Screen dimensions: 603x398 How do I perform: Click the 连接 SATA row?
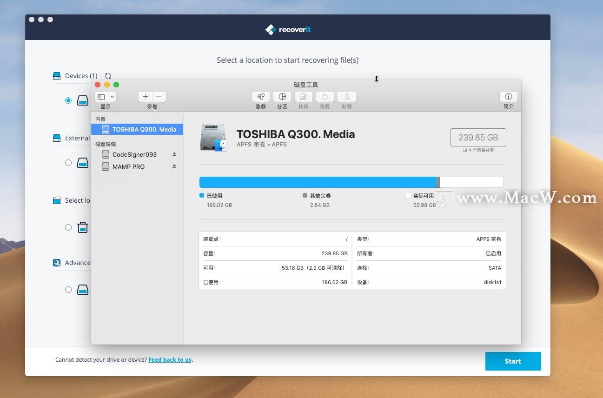click(429, 268)
